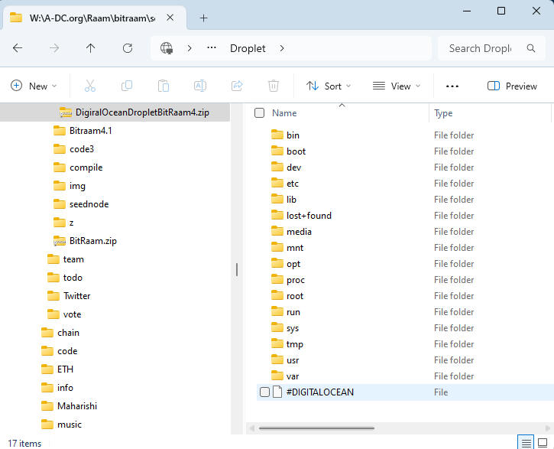The width and height of the screenshot is (554, 449).
Task: Open Maharishi folder in navigation tree
Action: (77, 406)
